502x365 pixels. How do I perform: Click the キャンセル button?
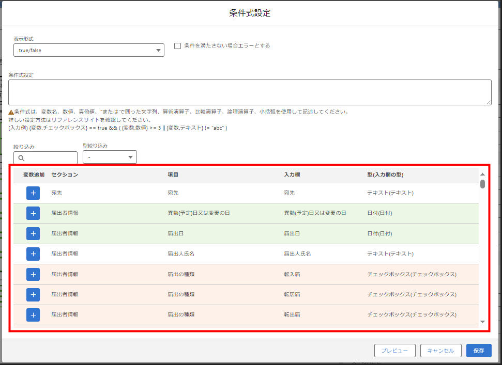pyautogui.click(x=440, y=350)
